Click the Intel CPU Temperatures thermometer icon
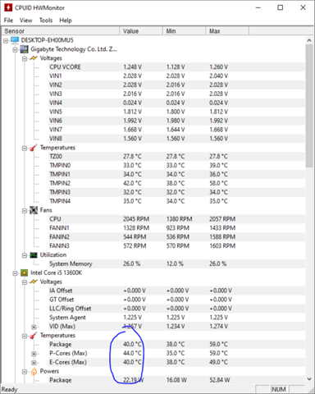Viewport: 315px width, 394px height. click(34, 336)
